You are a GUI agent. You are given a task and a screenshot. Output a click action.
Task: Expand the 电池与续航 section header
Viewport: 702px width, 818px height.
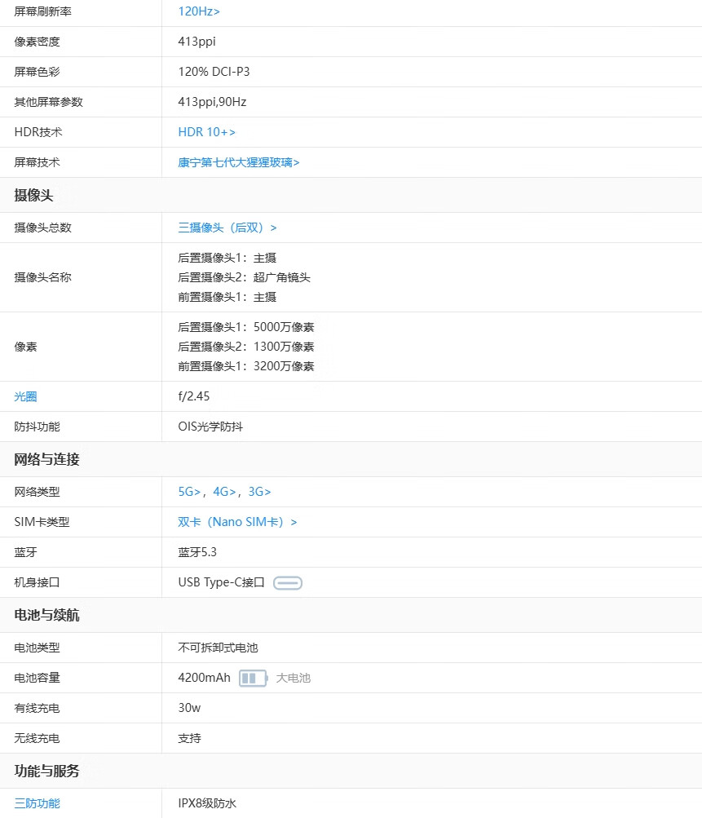pyautogui.click(x=45, y=615)
